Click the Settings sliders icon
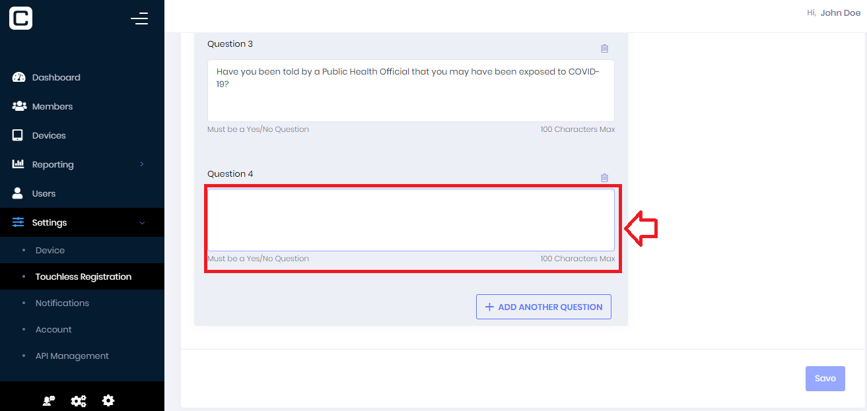Screen dimensions: 867x411 (x=18, y=222)
